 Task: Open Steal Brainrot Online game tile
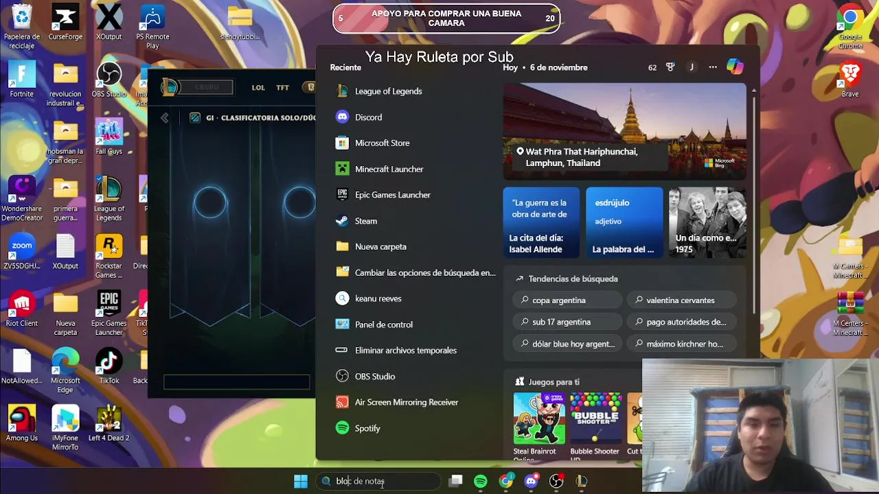[539, 424]
